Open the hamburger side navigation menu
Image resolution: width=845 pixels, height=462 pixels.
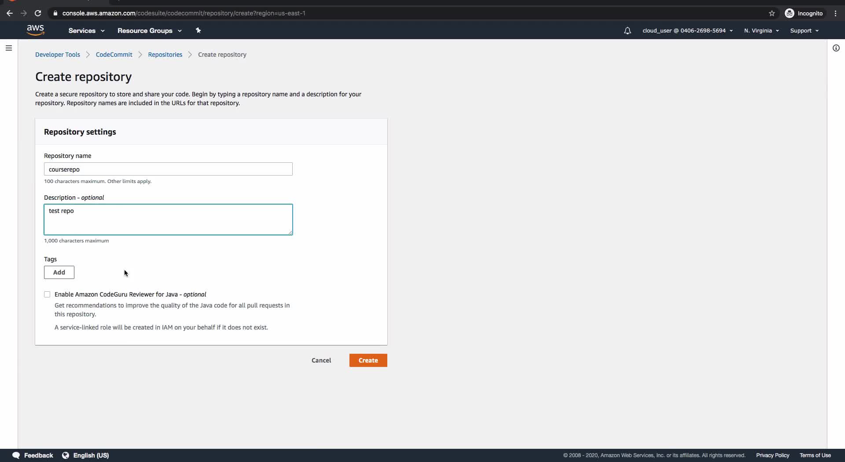(9, 48)
